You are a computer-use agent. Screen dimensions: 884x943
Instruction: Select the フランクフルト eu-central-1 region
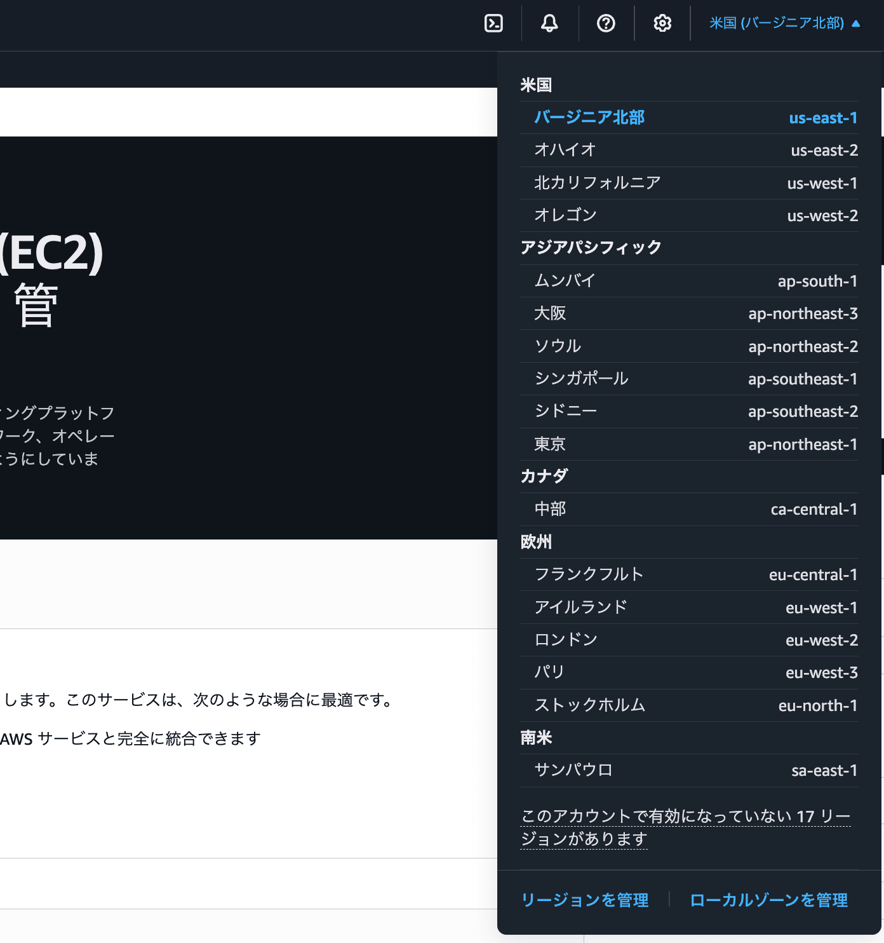click(689, 574)
